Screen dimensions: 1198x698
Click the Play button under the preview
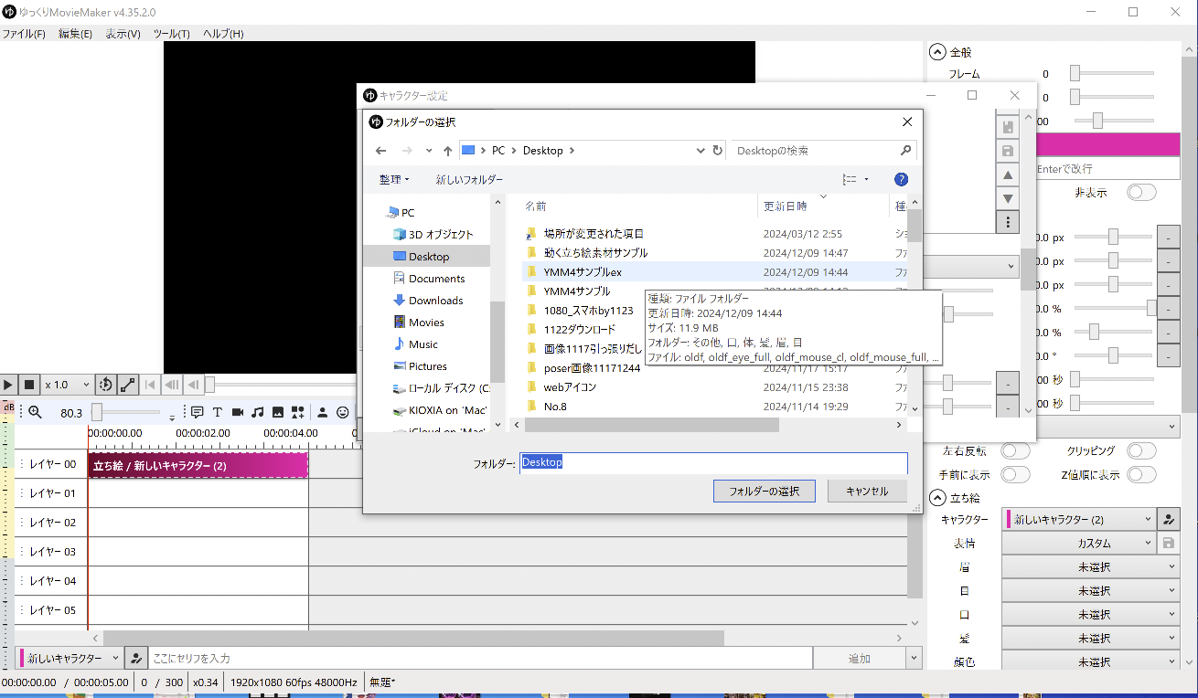point(8,385)
